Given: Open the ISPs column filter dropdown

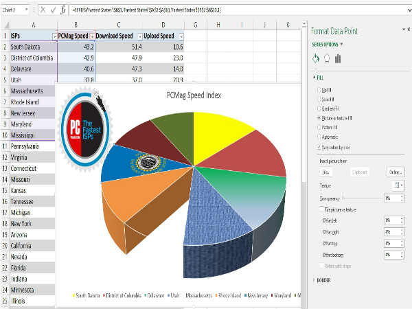Looking at the screenshot, I should click(54, 36).
